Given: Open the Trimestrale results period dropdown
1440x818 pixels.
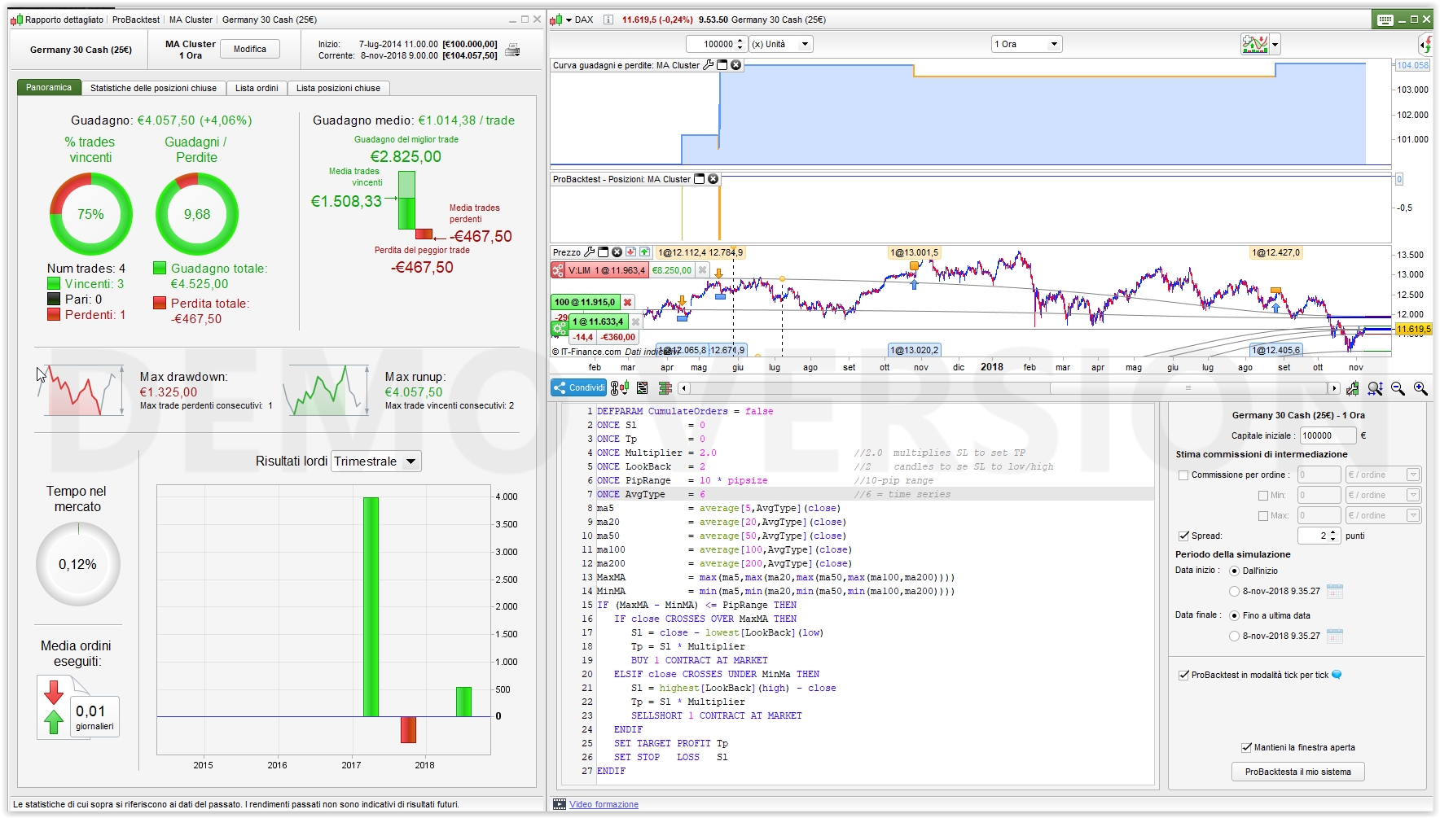Looking at the screenshot, I should 376,461.
